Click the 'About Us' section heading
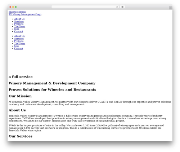Image resolution: width=180 pixels, height=152 pixels. coord(17,110)
